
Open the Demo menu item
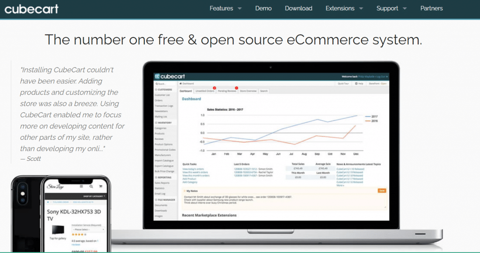point(263,8)
